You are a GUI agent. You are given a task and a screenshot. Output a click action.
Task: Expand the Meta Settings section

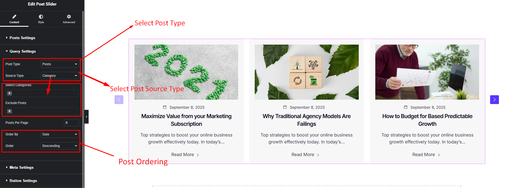tap(21, 167)
